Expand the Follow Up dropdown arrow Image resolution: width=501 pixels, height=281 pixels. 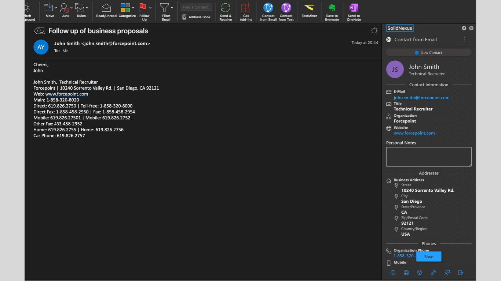coord(150,8)
